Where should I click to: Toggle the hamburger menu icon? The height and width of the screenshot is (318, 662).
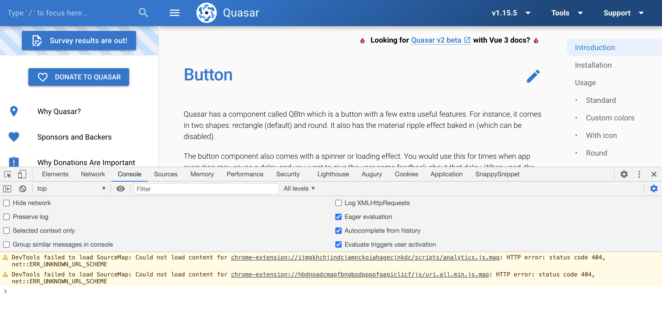coord(175,13)
